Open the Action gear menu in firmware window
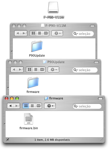Screen dimensions: 109x149 pos(50,106)
